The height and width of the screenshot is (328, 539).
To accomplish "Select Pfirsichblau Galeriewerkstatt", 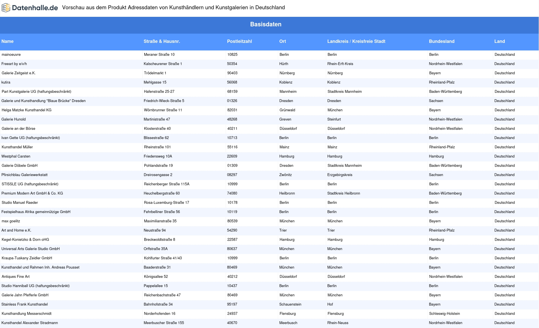I will (x=24, y=175).
